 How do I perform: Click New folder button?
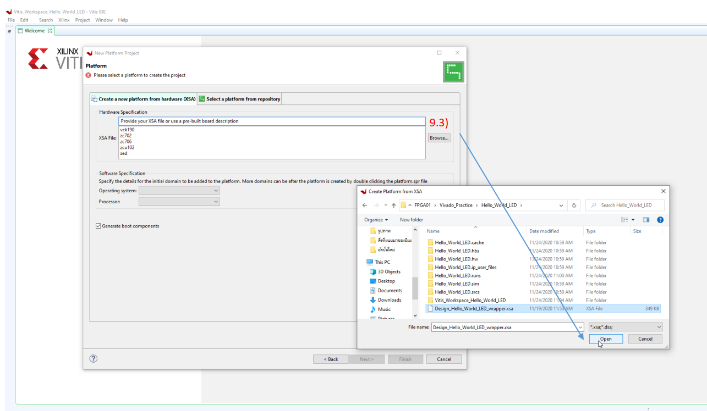(x=411, y=220)
